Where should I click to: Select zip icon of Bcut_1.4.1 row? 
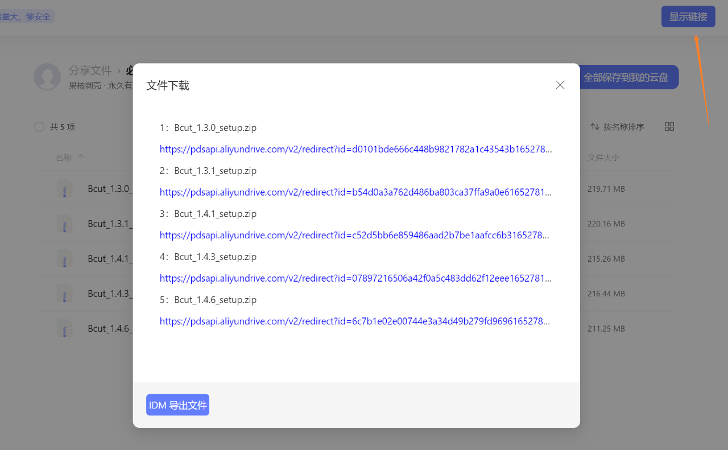pyautogui.click(x=64, y=259)
